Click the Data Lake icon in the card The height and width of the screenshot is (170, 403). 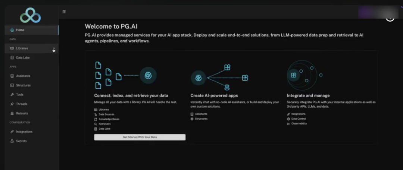(x=96, y=129)
